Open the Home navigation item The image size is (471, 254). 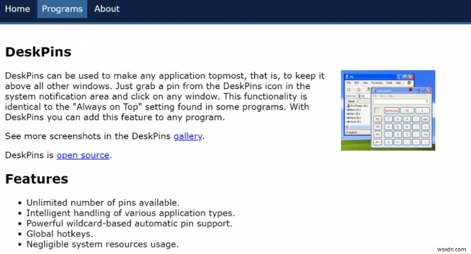[17, 9]
